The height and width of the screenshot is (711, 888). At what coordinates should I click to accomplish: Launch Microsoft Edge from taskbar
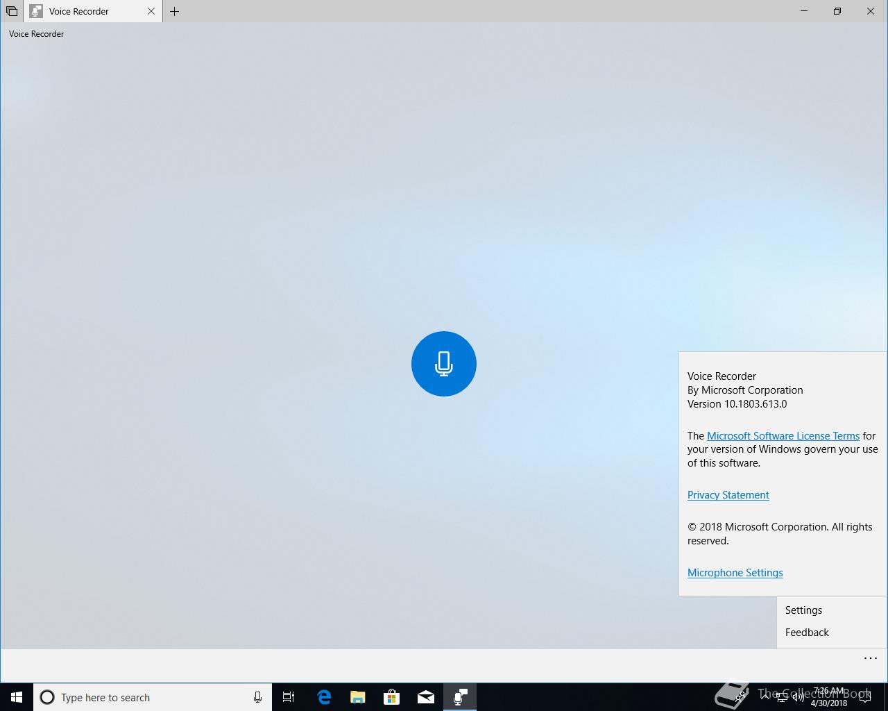[323, 697]
